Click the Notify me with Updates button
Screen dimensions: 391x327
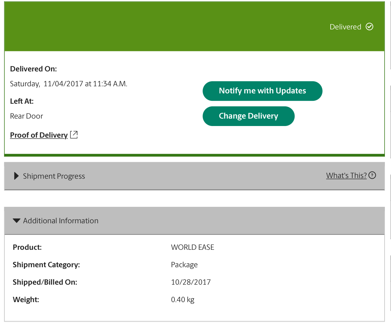point(262,91)
